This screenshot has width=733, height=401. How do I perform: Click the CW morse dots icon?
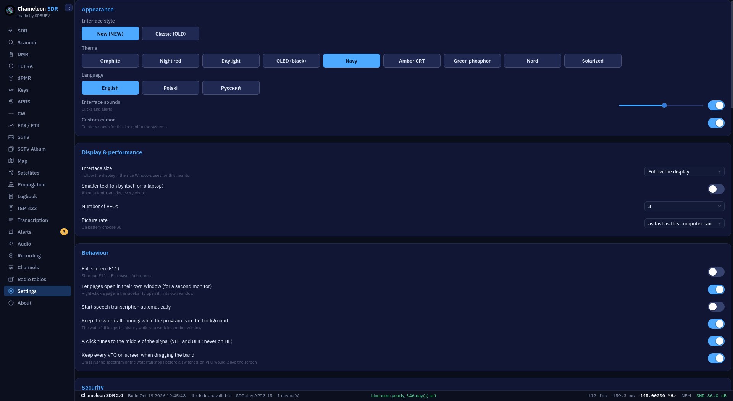[11, 113]
